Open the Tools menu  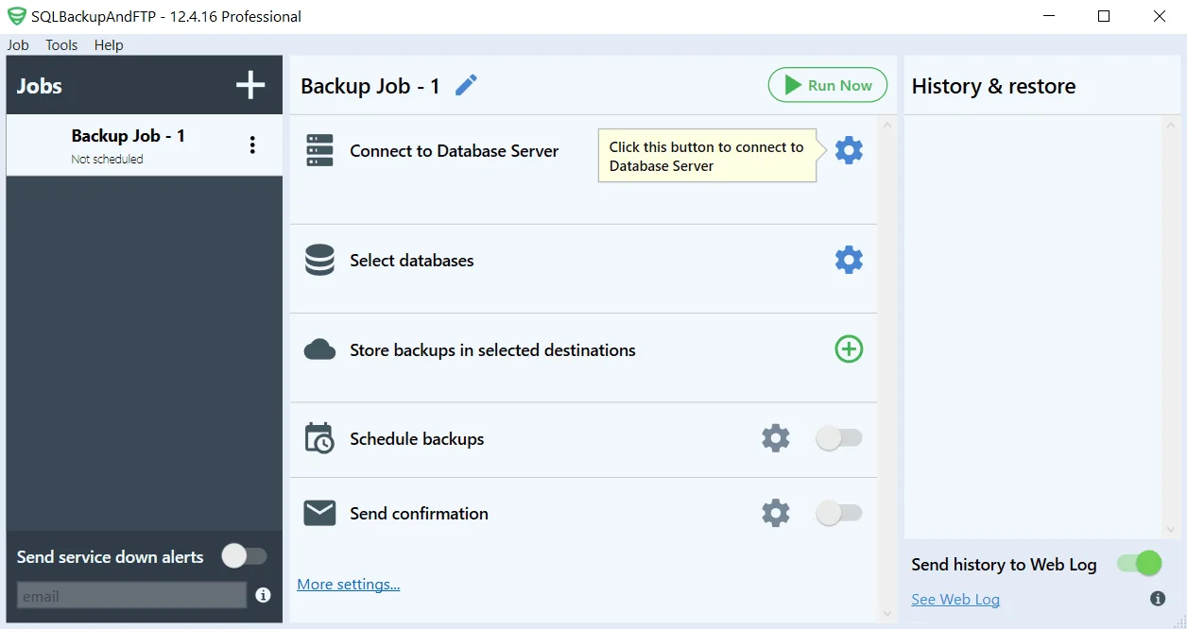click(60, 44)
